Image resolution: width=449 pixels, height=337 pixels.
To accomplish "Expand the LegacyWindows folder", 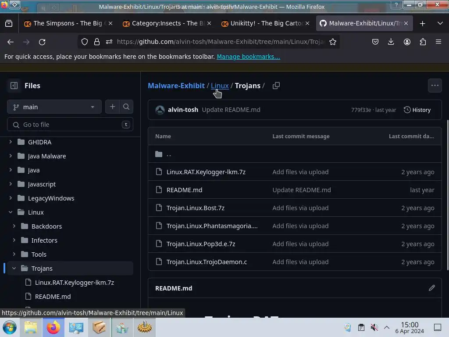I will 11,198.
